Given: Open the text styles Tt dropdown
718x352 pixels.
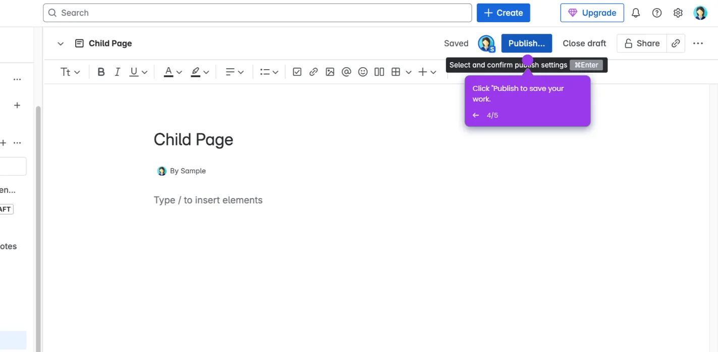Looking at the screenshot, I should pos(70,72).
